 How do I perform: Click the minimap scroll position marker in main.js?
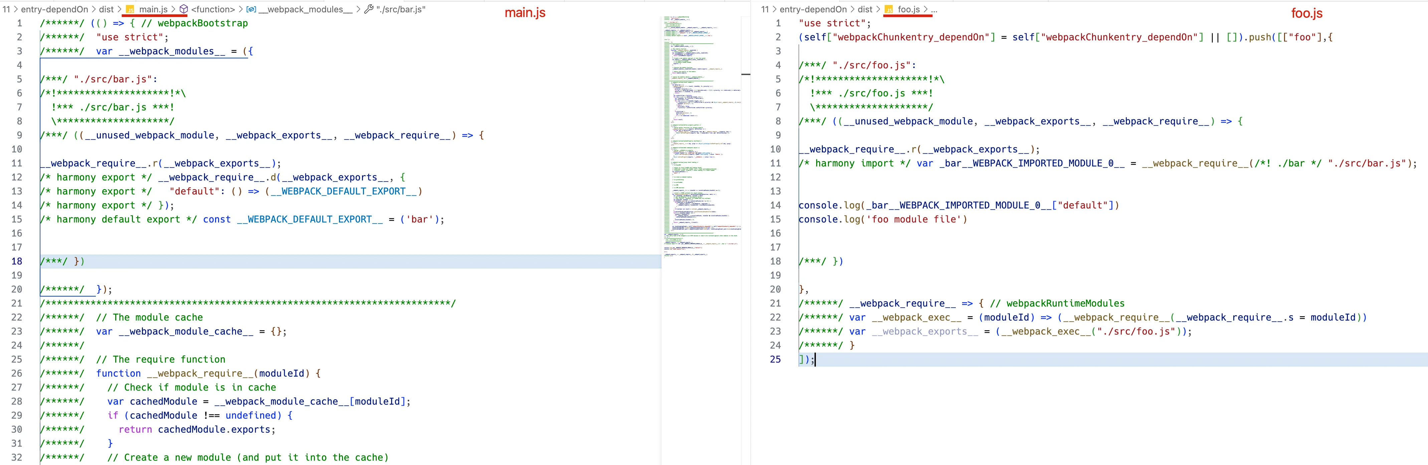click(746, 74)
